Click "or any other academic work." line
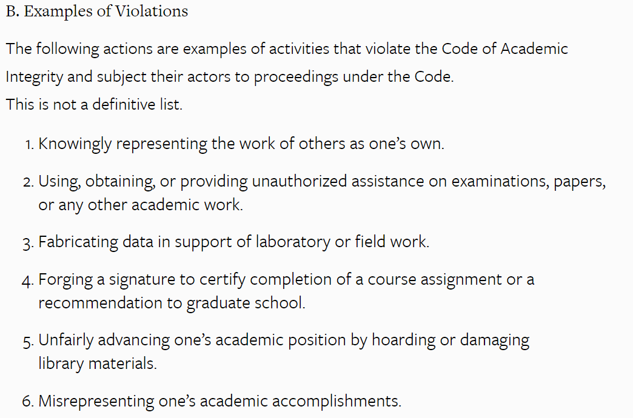This screenshot has width=633, height=418. click(x=140, y=205)
